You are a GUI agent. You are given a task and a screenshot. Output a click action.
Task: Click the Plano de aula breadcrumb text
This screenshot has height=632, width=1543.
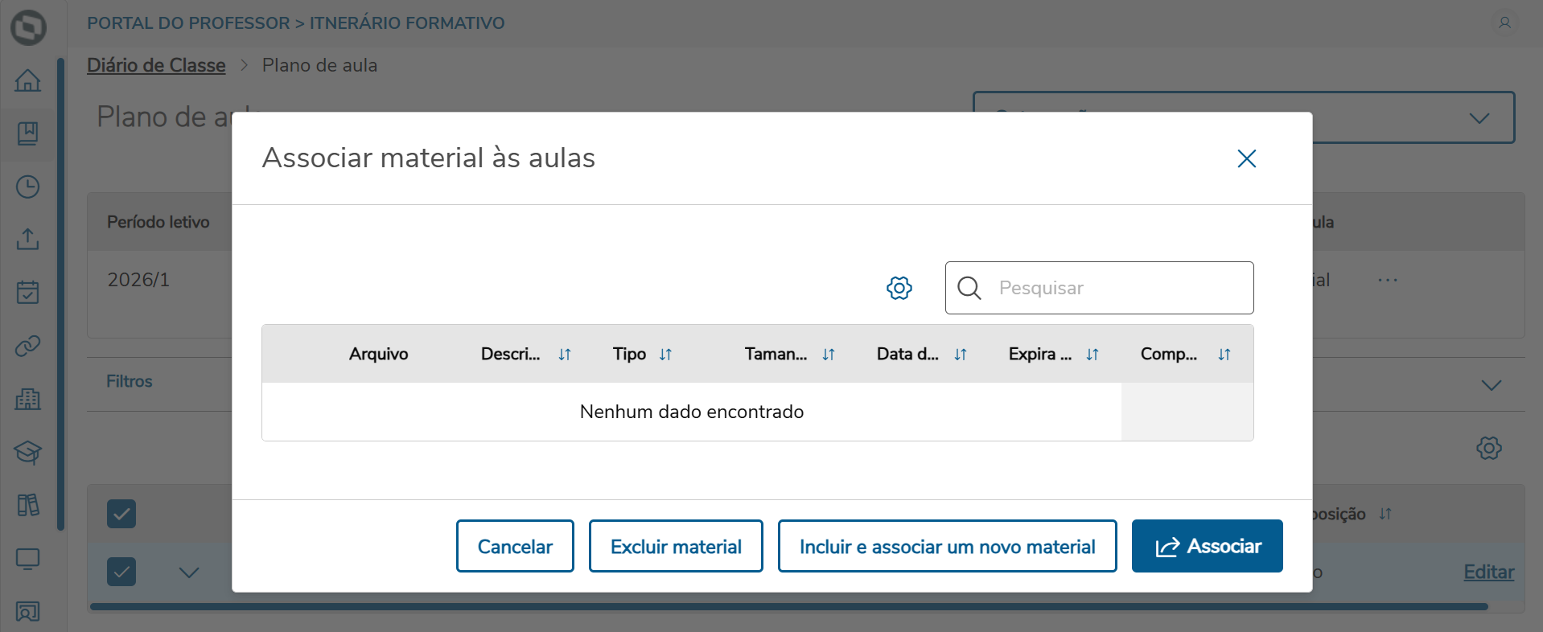[x=319, y=65]
